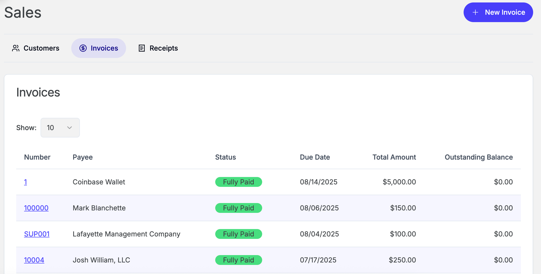Click the Due Date column header
The width and height of the screenshot is (541, 274).
click(315, 157)
